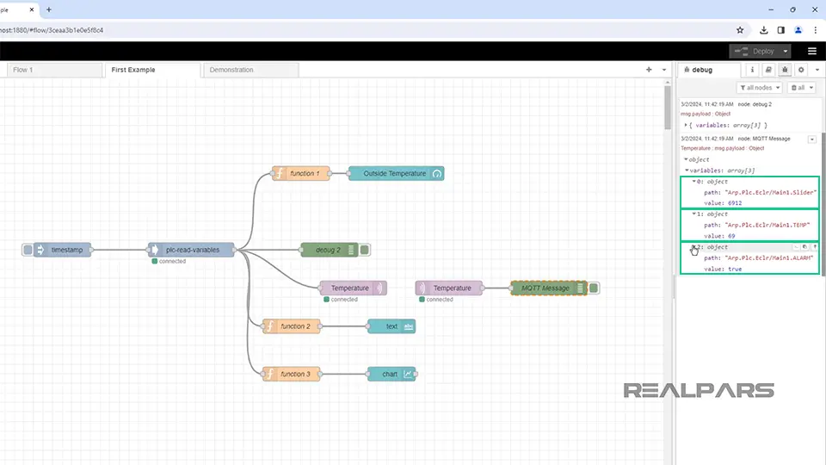Switch to the First Example tab
The height and width of the screenshot is (465, 826).
(153, 70)
